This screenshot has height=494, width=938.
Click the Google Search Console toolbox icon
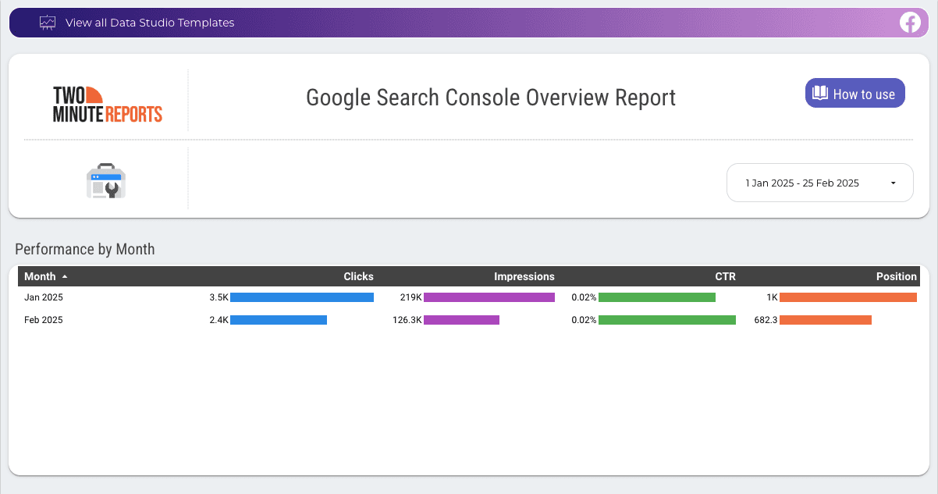[106, 181]
